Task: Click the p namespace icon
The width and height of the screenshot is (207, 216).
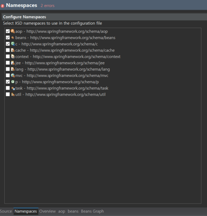Action: tap(13, 82)
